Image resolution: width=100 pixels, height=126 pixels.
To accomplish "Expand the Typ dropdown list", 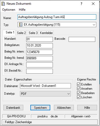I will coord(94,25).
